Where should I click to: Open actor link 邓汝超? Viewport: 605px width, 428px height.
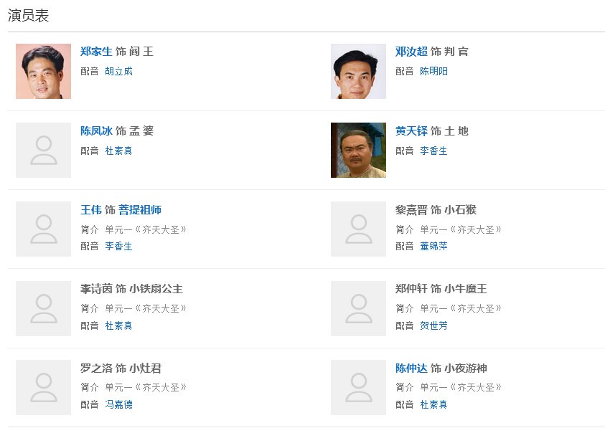411,52
